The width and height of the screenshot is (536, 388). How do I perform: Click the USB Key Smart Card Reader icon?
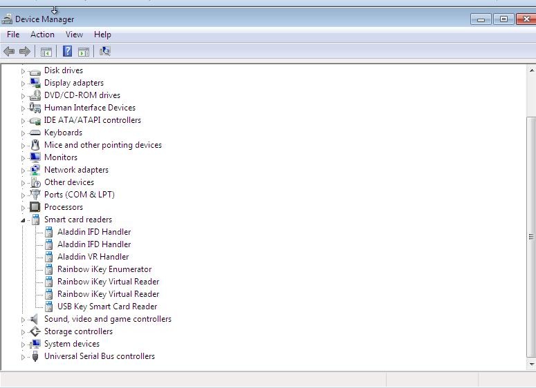[x=49, y=307]
